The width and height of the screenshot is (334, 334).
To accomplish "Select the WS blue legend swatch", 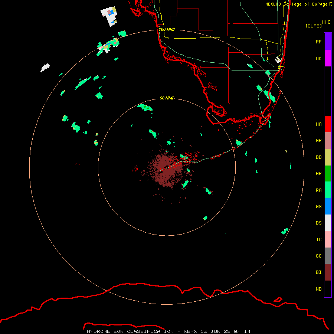I will (x=328, y=206).
